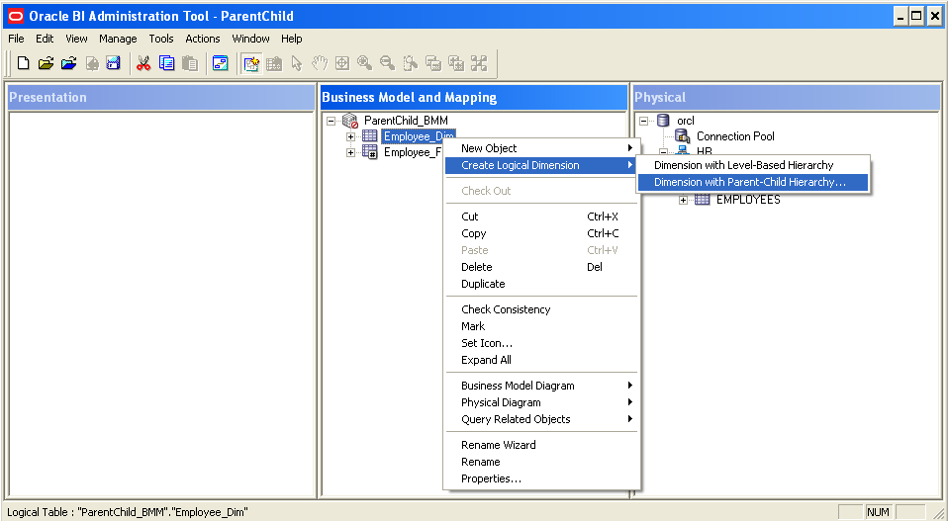This screenshot has height=521, width=948.
Task: Click the ParentChild_BMM business model icon
Action: tap(350, 121)
